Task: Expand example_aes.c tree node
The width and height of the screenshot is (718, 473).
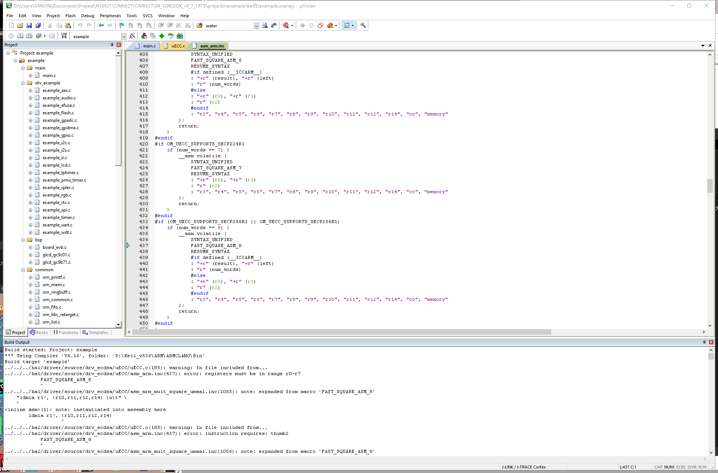Action: tap(30, 90)
